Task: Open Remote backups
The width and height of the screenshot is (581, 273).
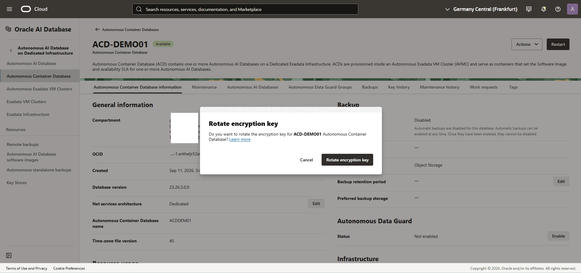Action: click(x=23, y=144)
